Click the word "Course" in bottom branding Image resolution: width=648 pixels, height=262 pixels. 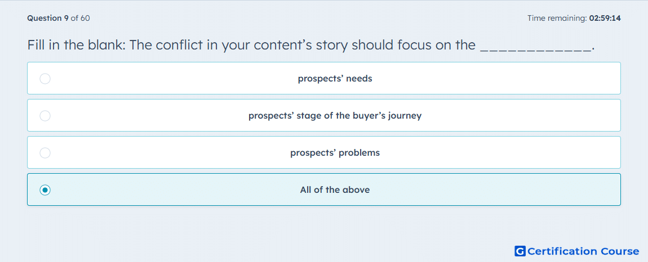point(619,251)
